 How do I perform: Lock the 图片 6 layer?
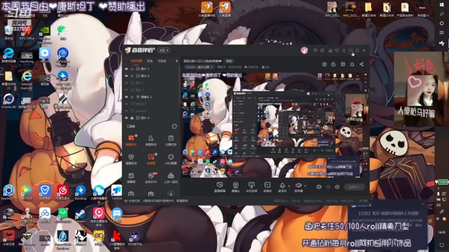(132, 76)
